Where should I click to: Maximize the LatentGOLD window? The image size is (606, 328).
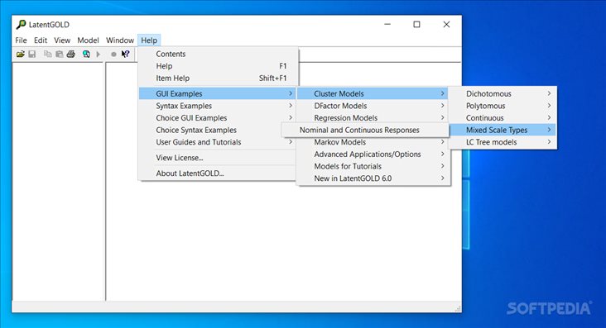pyautogui.click(x=416, y=24)
